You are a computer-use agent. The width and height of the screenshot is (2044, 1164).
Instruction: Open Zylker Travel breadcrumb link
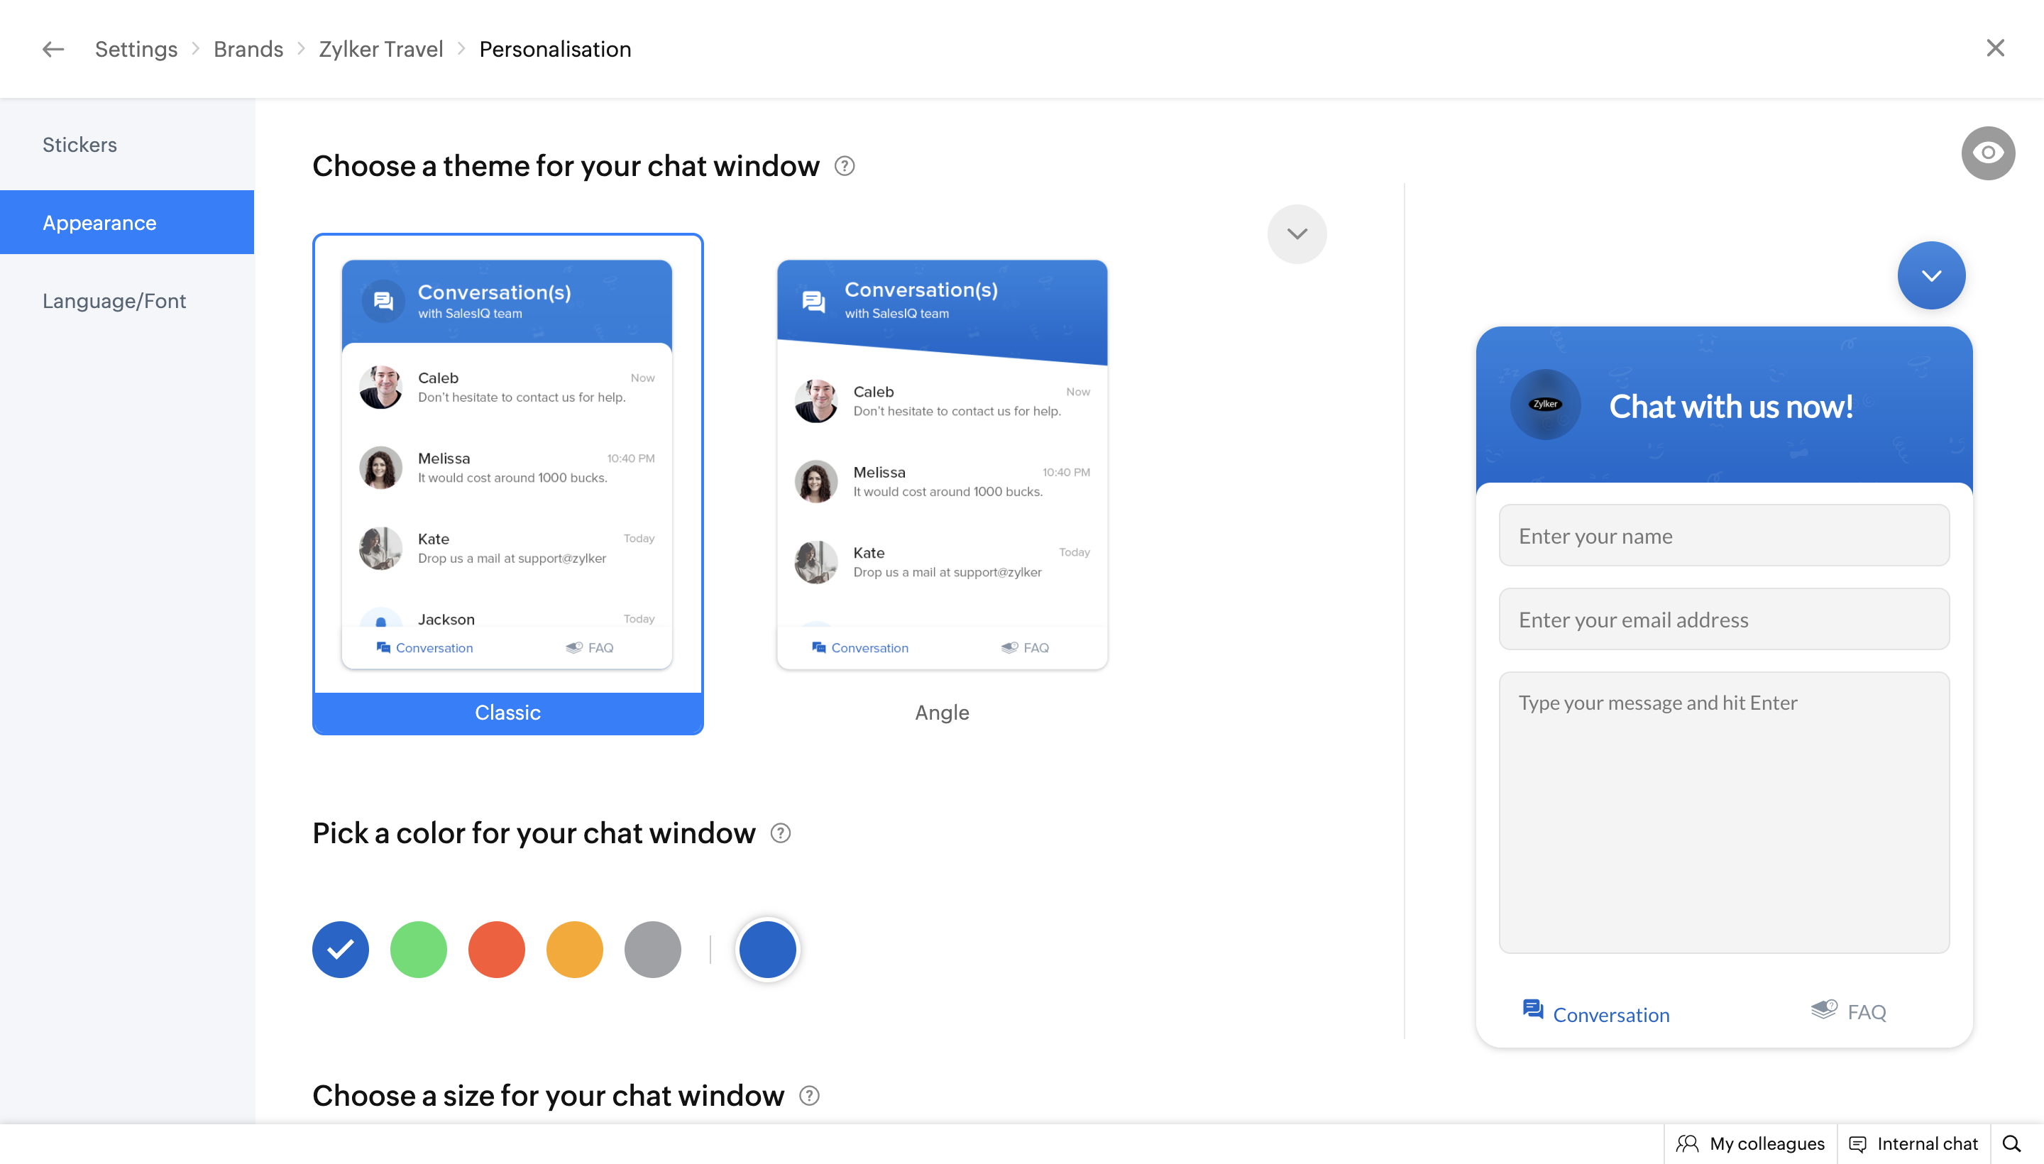pyautogui.click(x=380, y=49)
